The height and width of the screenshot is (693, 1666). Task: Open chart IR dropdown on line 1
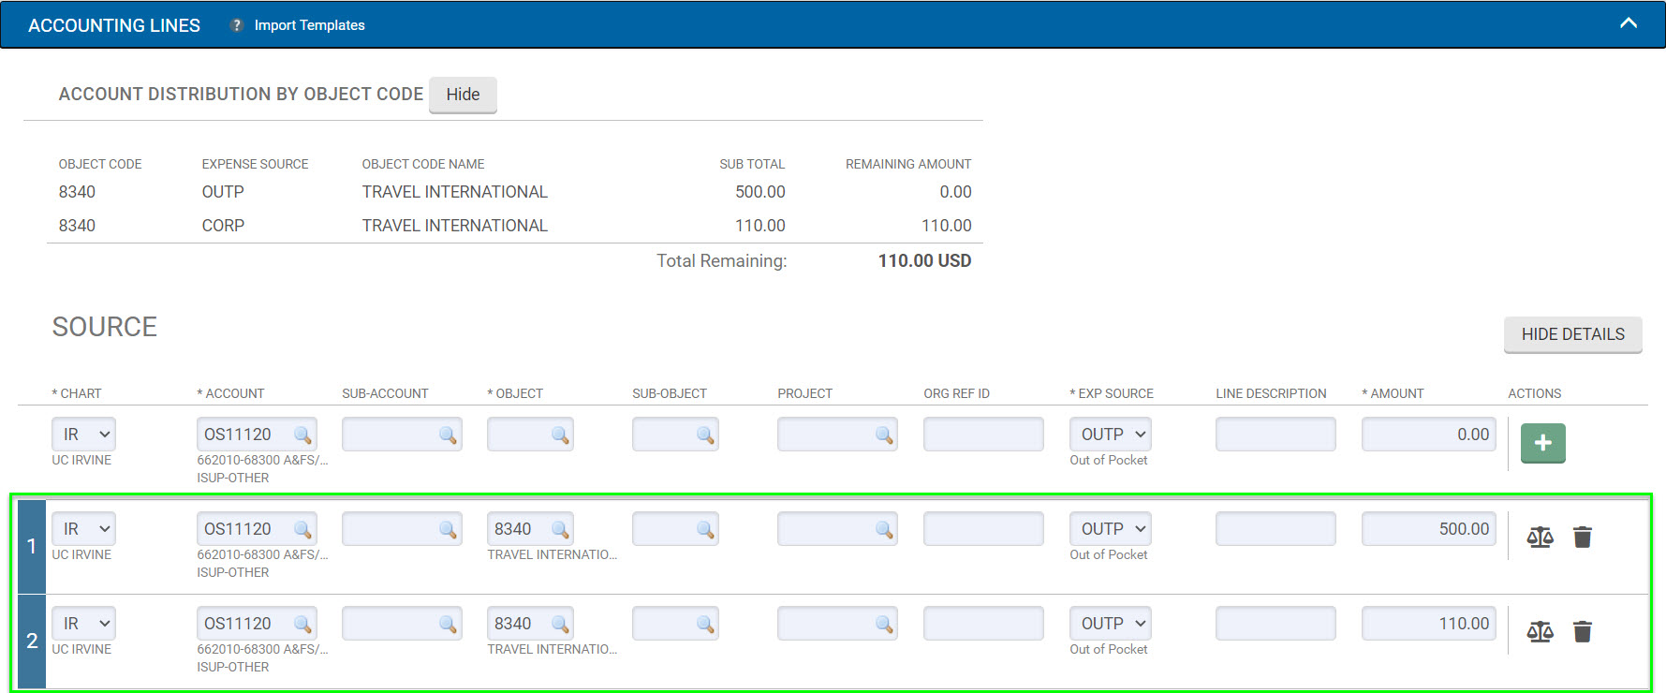(x=84, y=529)
